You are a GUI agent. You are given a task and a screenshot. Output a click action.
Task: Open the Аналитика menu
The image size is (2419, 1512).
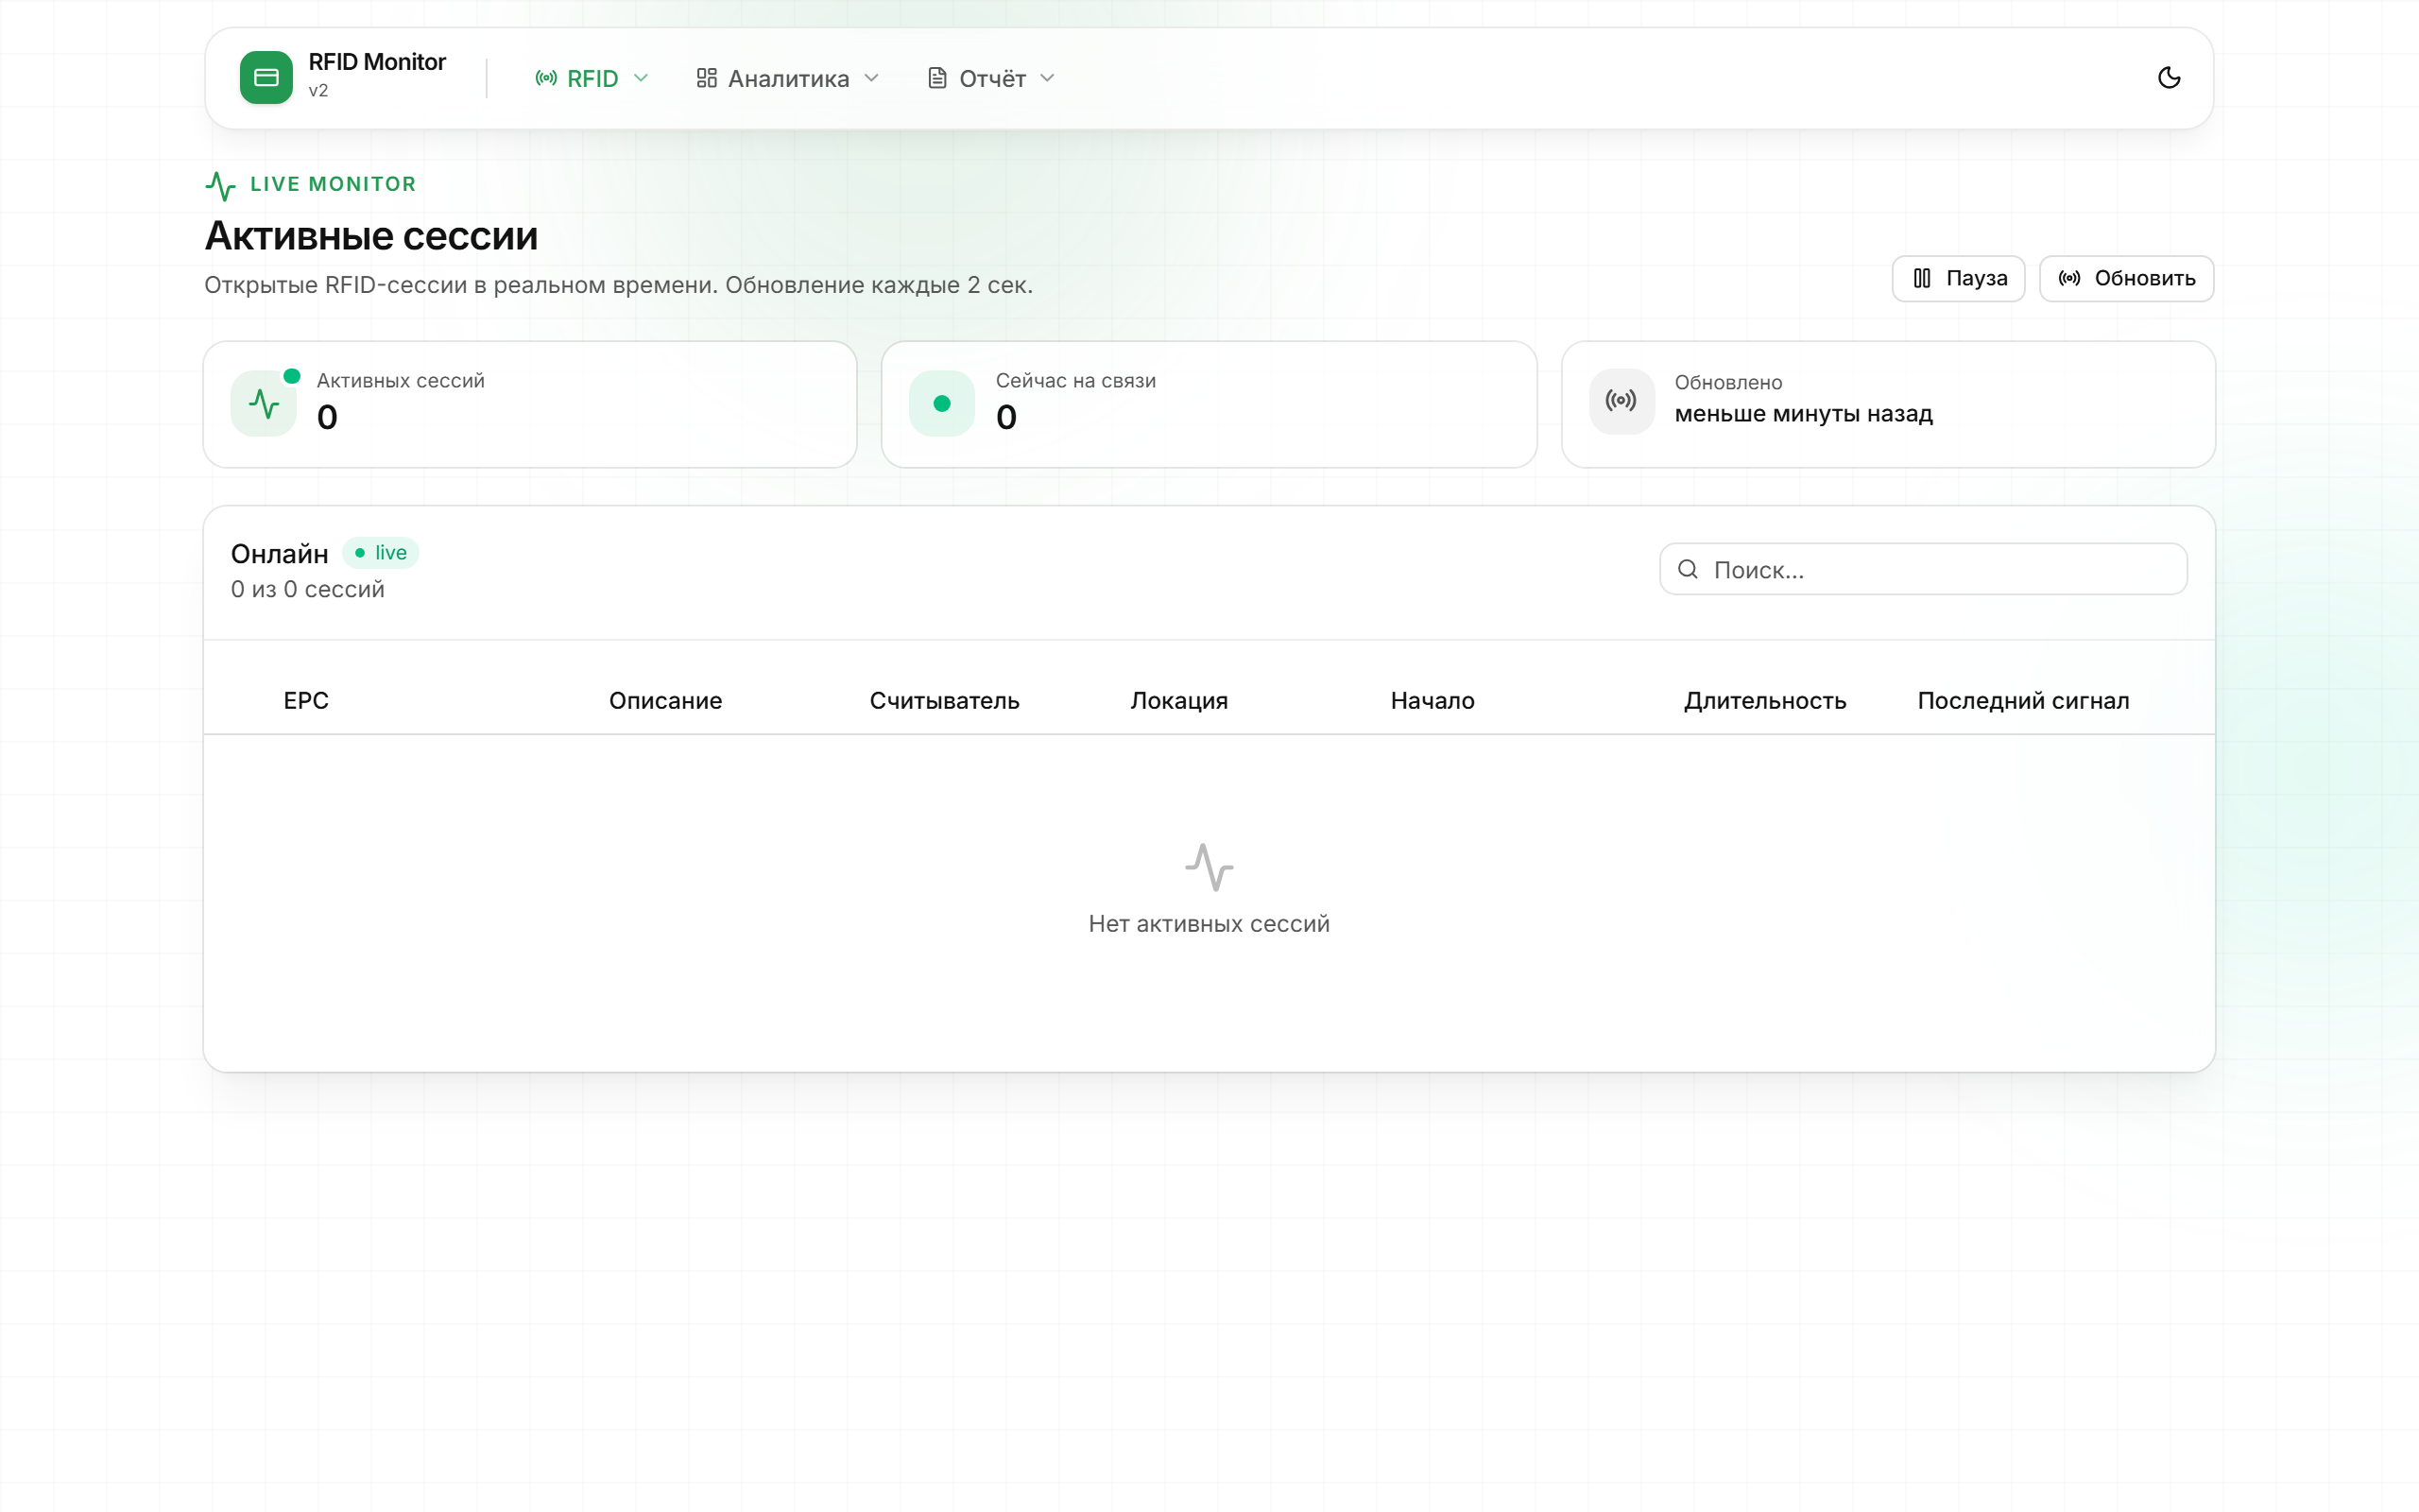(x=788, y=78)
